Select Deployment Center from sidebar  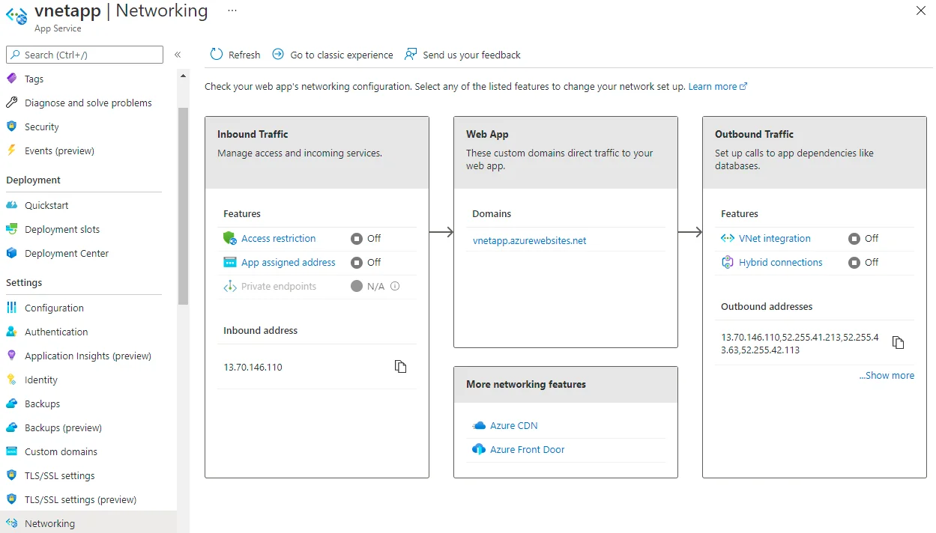click(66, 253)
